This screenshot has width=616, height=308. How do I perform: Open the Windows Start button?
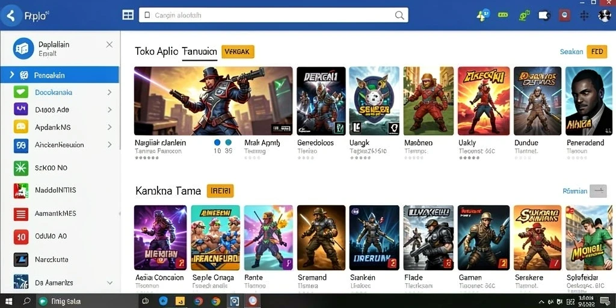click(8, 301)
